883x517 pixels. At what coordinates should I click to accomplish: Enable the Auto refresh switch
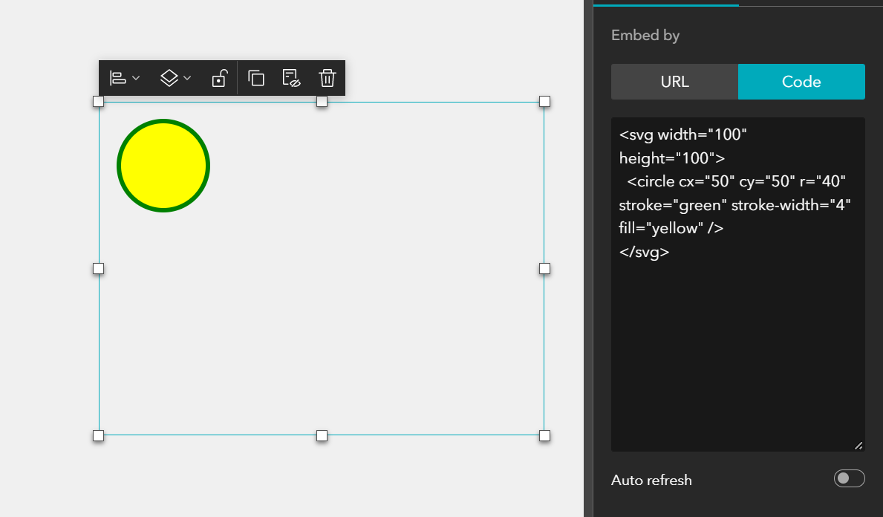point(849,478)
